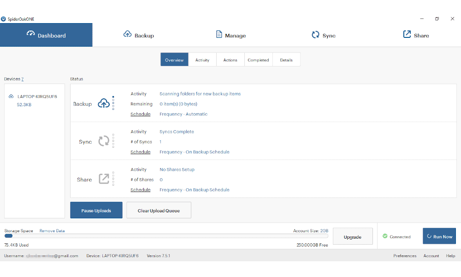The width and height of the screenshot is (461, 277).
Task: Click 'Version 7.5.1' in status bar
Action: [x=159, y=256]
